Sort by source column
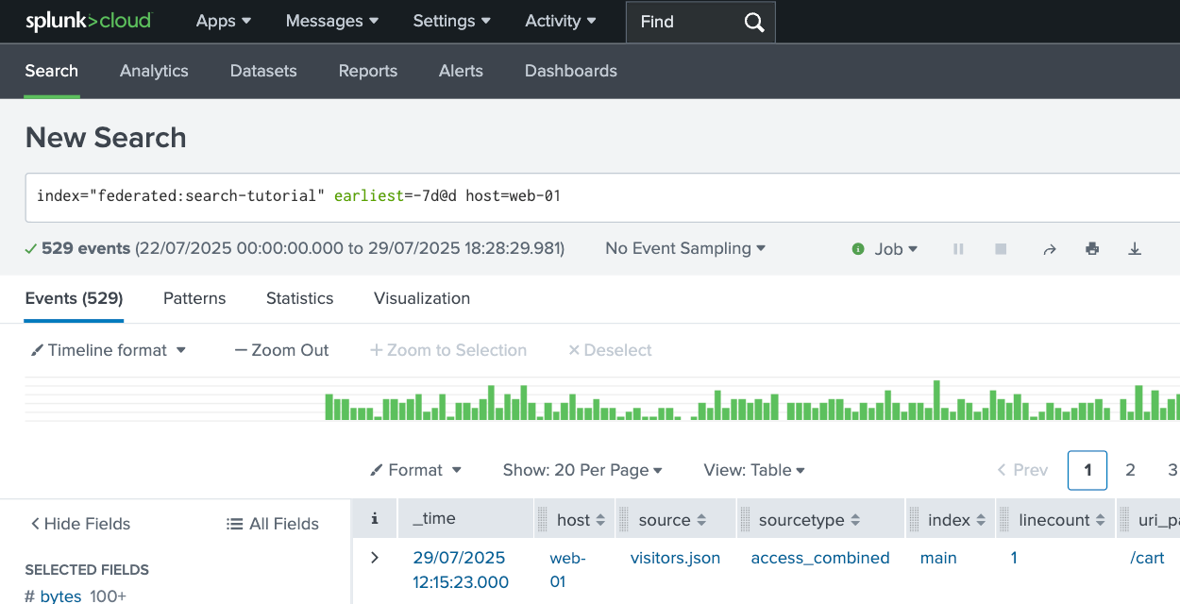Viewport: 1180px width, 604px height. pyautogui.click(x=701, y=520)
